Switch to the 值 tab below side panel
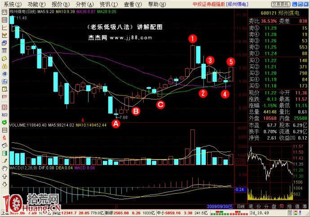The width and height of the screenshot is (310, 217). click(297, 207)
